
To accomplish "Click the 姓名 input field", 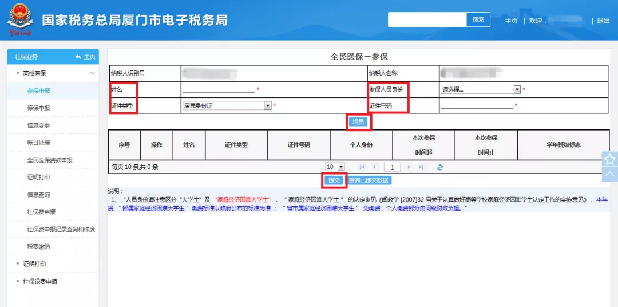I will (219, 89).
